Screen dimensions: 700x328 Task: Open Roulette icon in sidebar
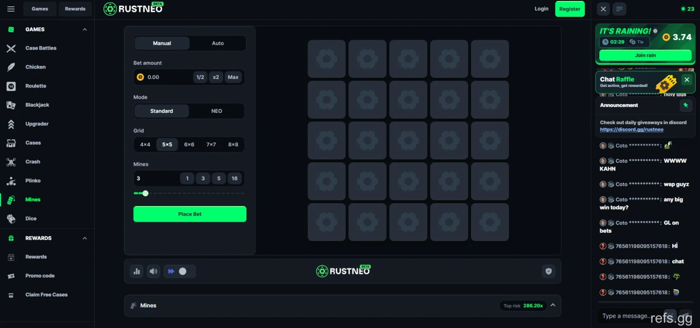[11, 86]
